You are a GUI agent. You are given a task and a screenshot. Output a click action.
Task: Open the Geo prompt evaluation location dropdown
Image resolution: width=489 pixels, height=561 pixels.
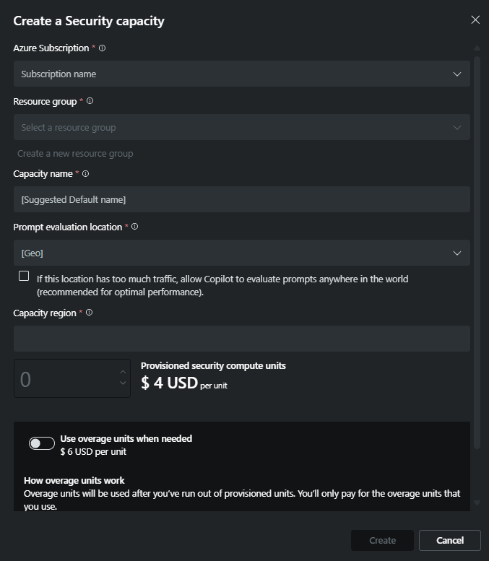[x=242, y=253]
